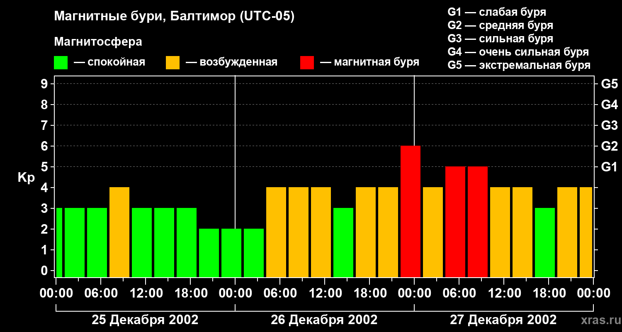
Task: Click the red legend swatch for магнитная буря
Action: click(307, 63)
